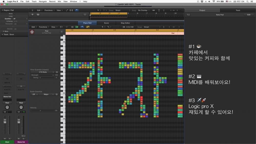Click the Bnce button on Stereo Out
256x144 pixels.
[23, 136]
